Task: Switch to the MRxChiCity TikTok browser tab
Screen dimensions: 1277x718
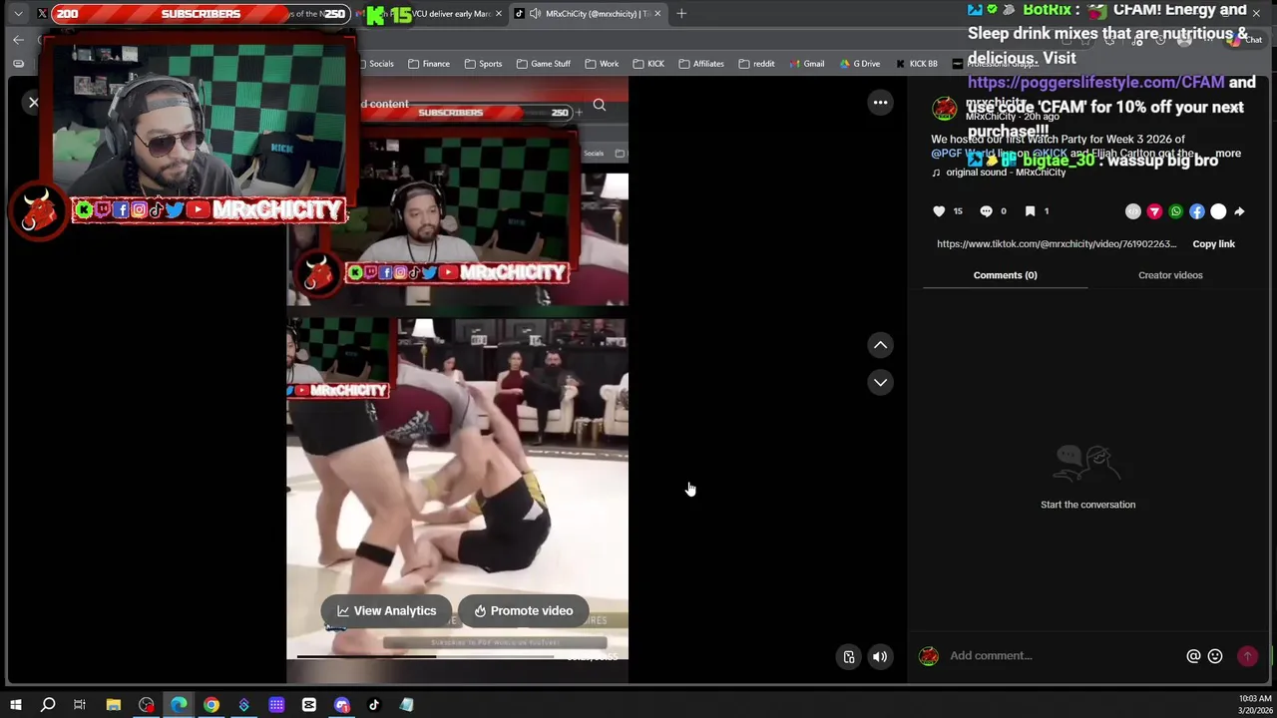Action: tap(589, 14)
